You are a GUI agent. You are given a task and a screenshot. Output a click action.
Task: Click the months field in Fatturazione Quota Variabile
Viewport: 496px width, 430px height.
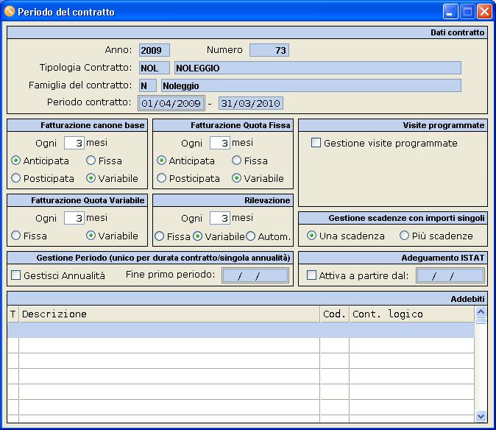74,218
